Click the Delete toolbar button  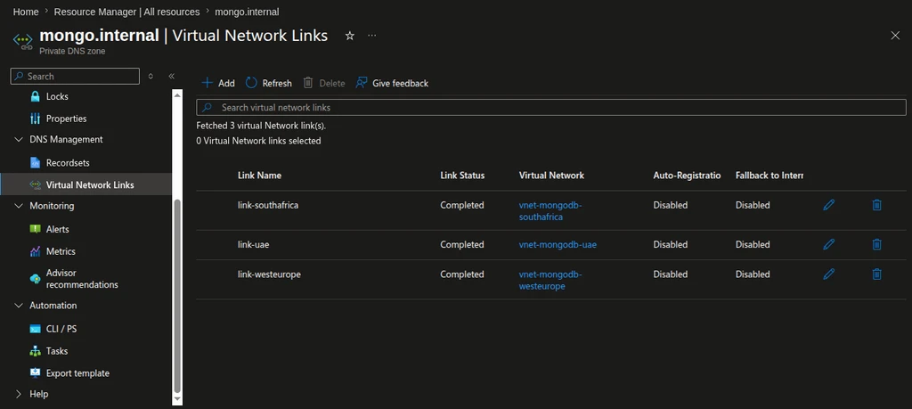coord(324,83)
